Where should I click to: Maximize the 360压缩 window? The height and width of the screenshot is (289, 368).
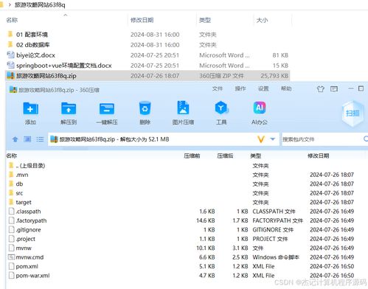[361, 88]
